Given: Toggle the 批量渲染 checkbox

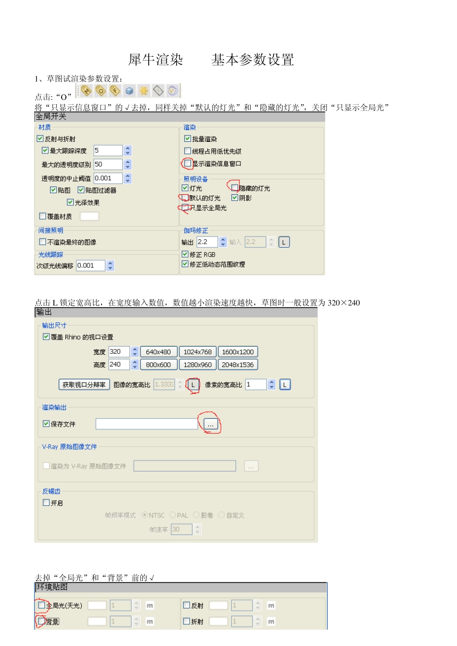Looking at the screenshot, I should (x=188, y=138).
